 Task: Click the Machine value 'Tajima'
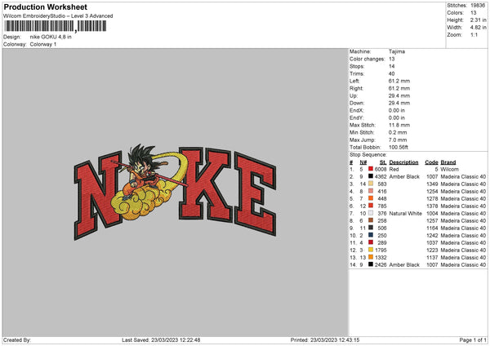pyautogui.click(x=397, y=51)
